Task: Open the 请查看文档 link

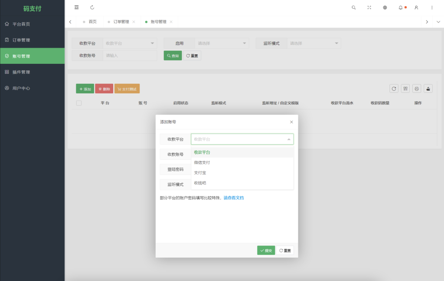Action: (234, 198)
